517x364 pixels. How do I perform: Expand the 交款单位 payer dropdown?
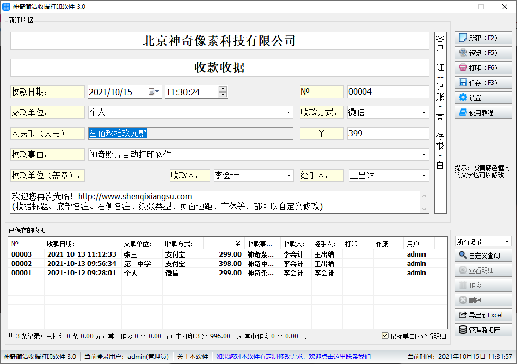(288, 113)
